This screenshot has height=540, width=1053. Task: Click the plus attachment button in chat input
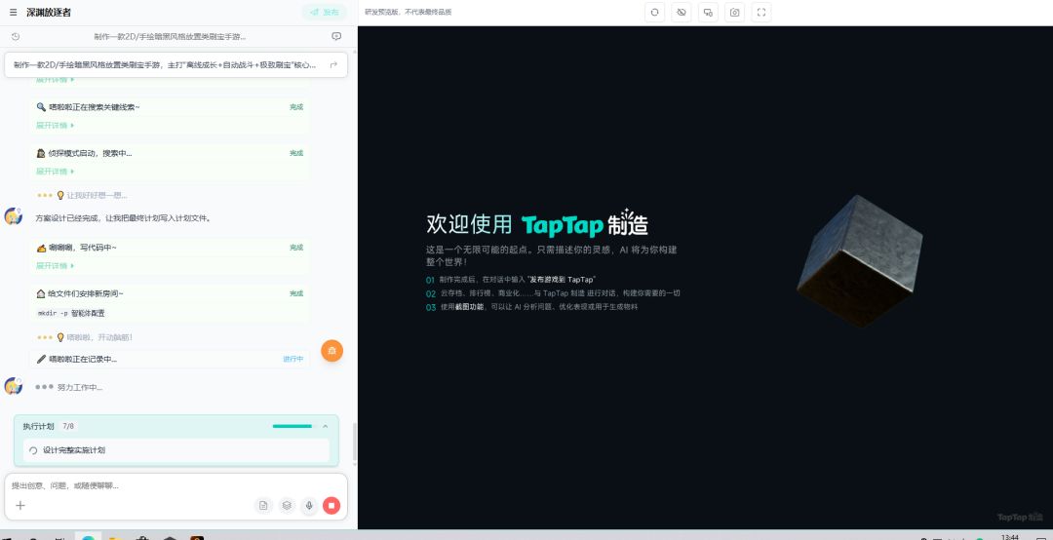pyautogui.click(x=20, y=505)
